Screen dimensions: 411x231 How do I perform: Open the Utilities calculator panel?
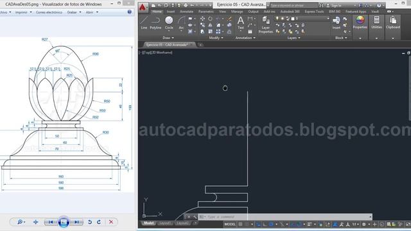377,22
